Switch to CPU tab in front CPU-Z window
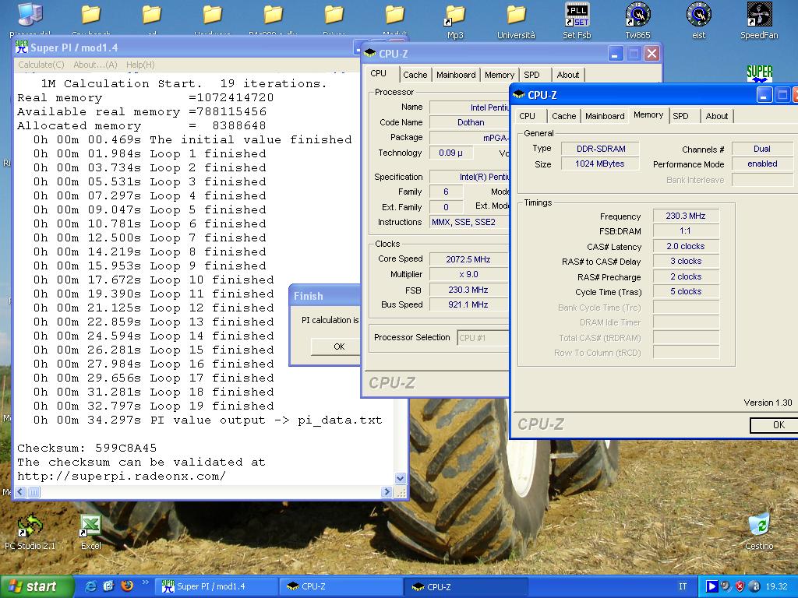 pyautogui.click(x=528, y=116)
